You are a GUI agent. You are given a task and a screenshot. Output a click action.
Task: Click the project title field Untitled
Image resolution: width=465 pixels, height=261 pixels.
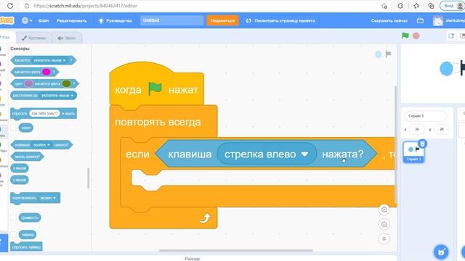coord(171,20)
